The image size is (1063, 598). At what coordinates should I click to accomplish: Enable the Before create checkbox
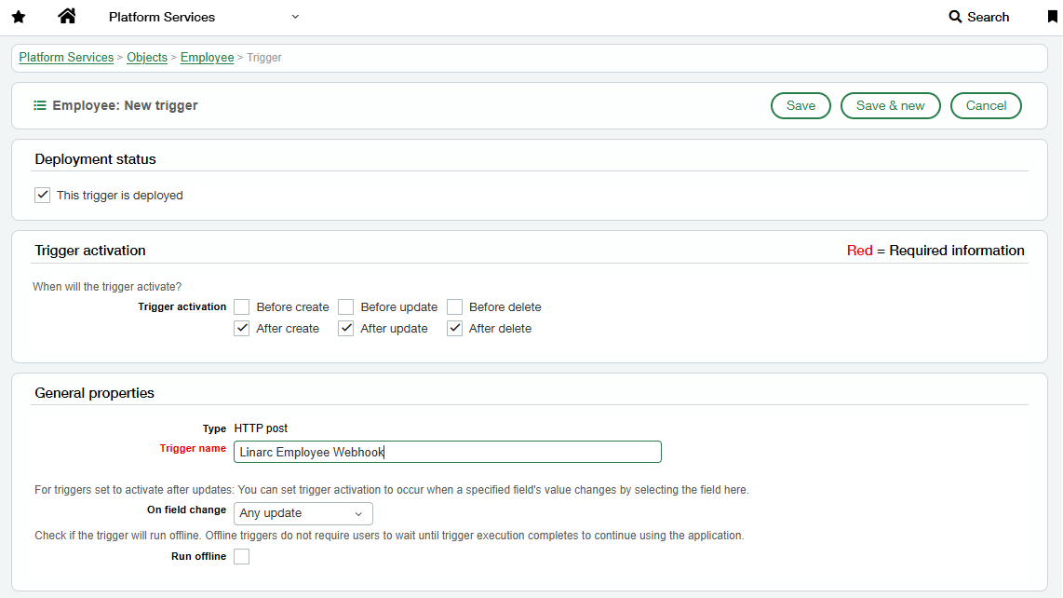241,306
